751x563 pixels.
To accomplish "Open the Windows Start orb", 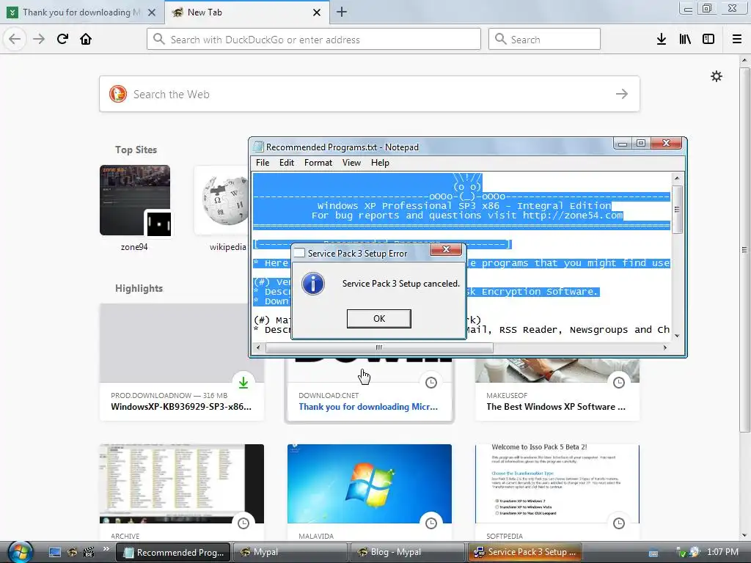I will 20,551.
